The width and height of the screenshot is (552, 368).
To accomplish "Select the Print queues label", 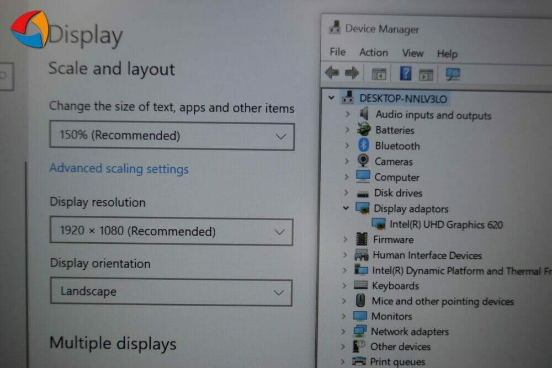I will (x=397, y=362).
